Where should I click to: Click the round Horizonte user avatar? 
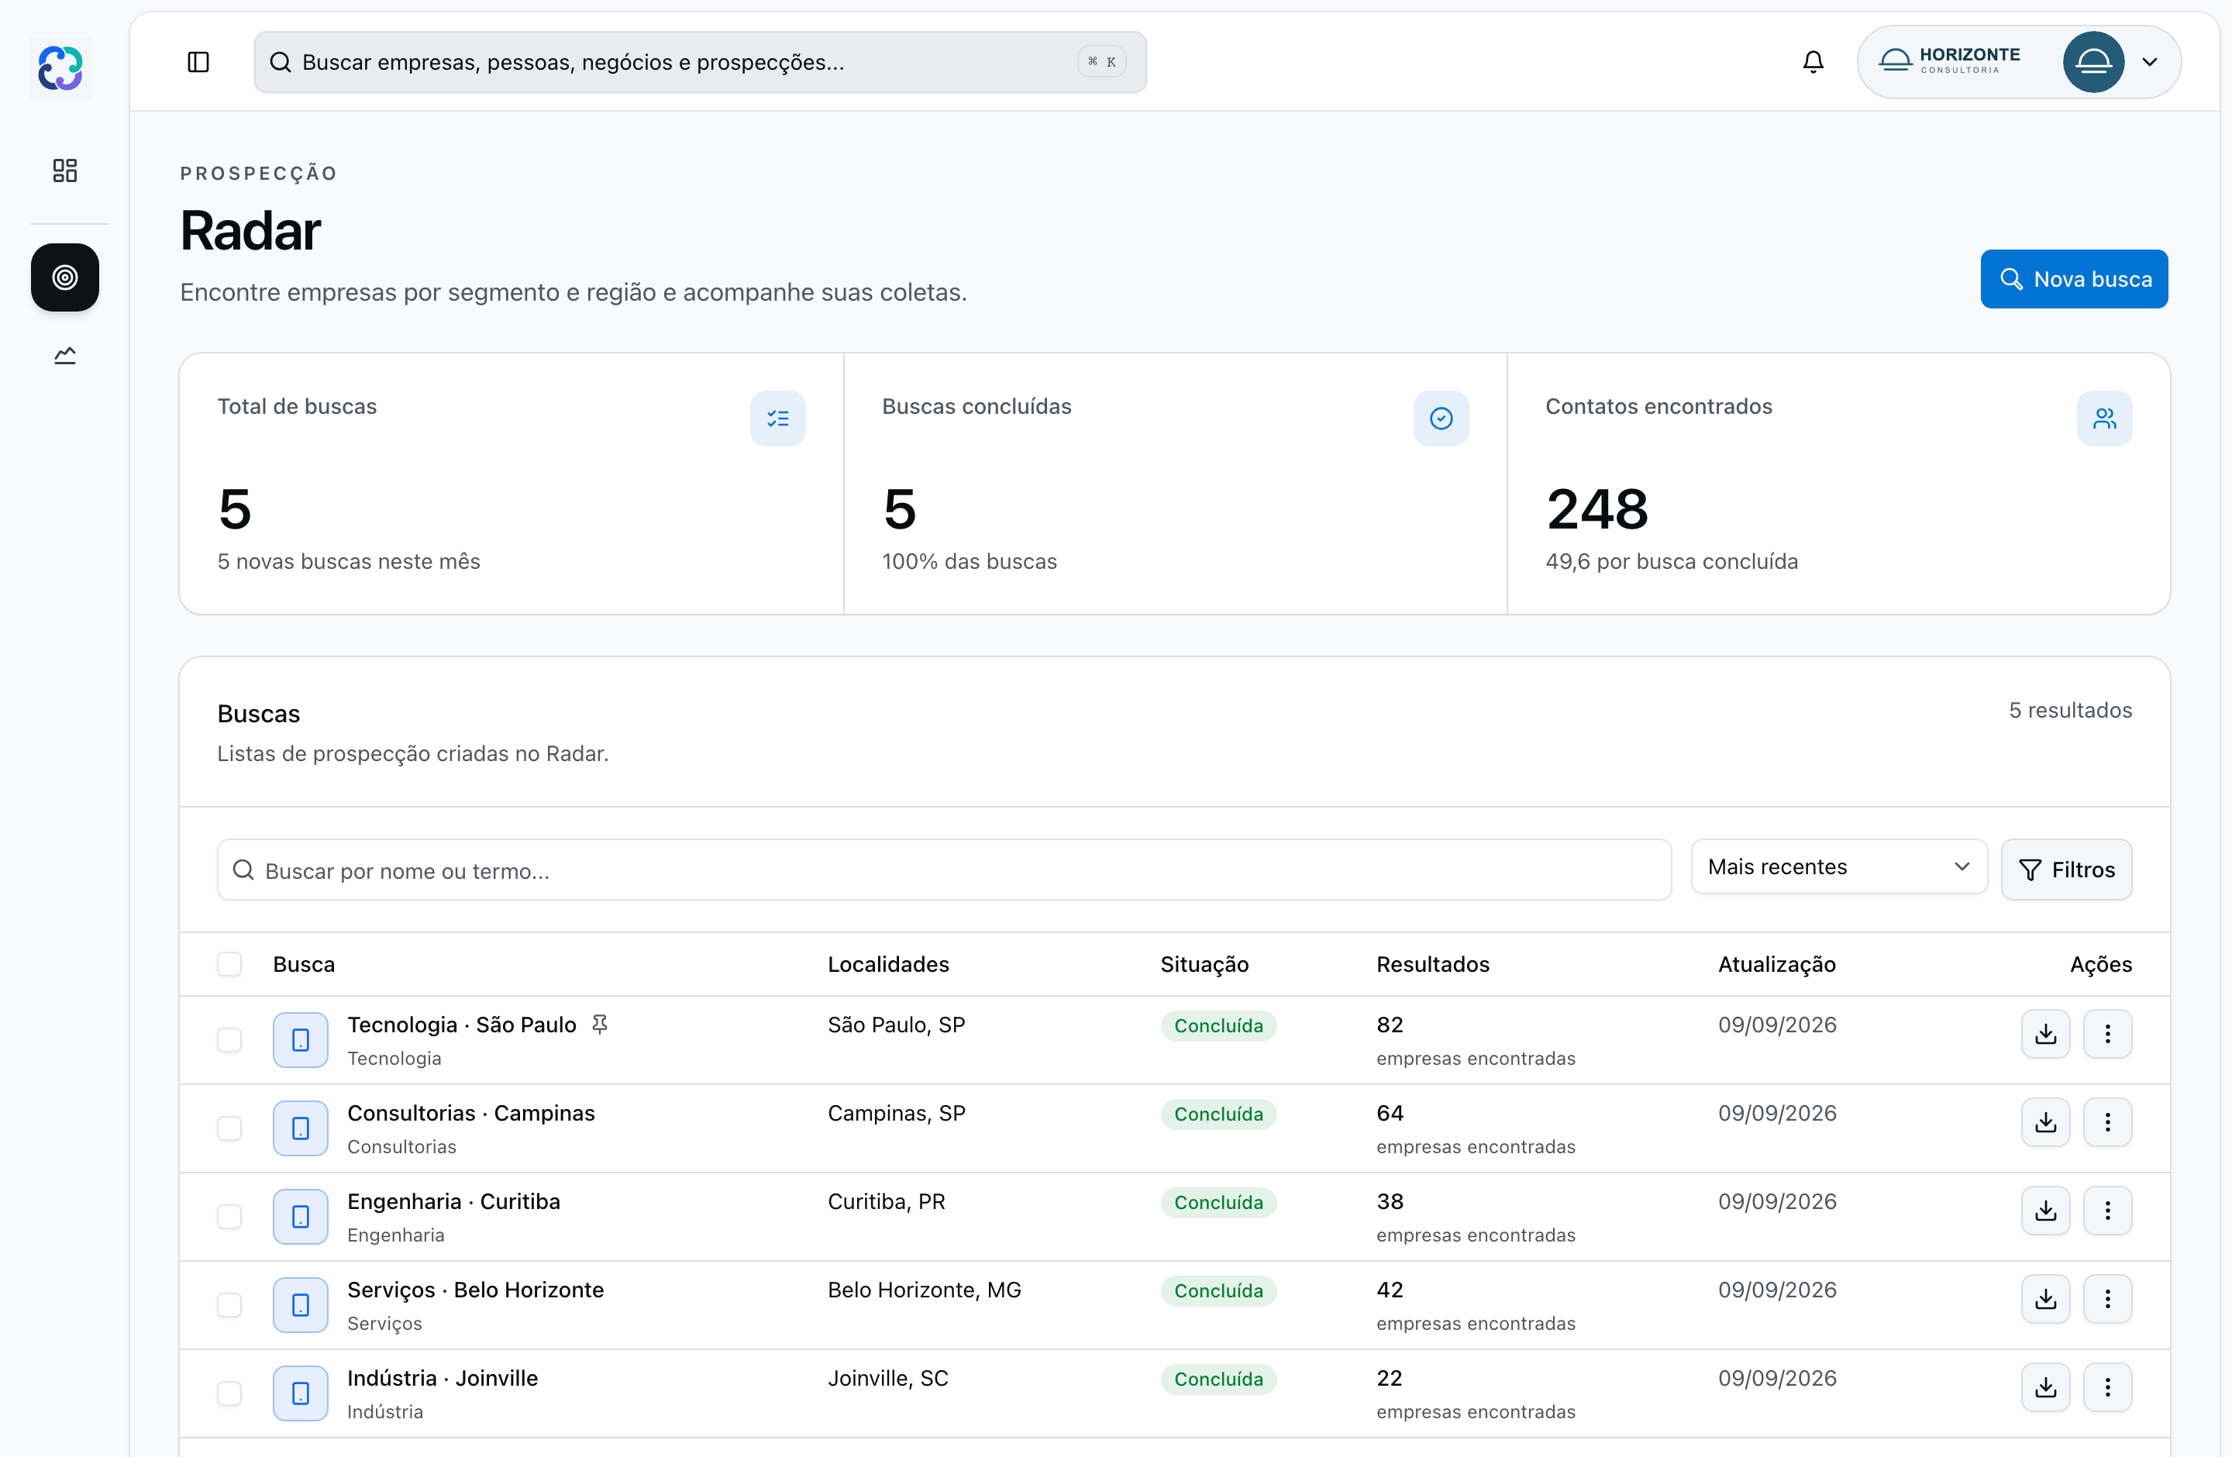point(2093,62)
